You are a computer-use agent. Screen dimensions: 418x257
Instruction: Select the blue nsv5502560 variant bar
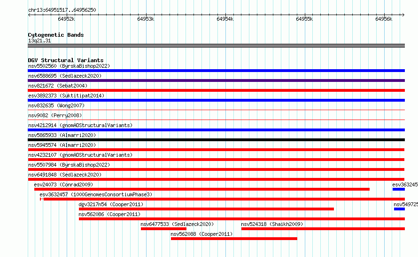point(216,71)
